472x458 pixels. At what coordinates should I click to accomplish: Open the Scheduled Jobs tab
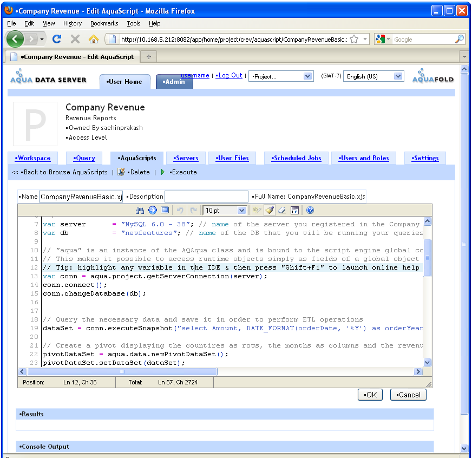tap(296, 158)
